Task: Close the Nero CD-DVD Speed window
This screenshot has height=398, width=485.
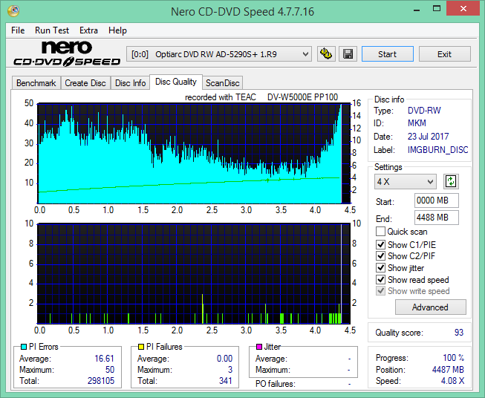Action: tap(463, 9)
